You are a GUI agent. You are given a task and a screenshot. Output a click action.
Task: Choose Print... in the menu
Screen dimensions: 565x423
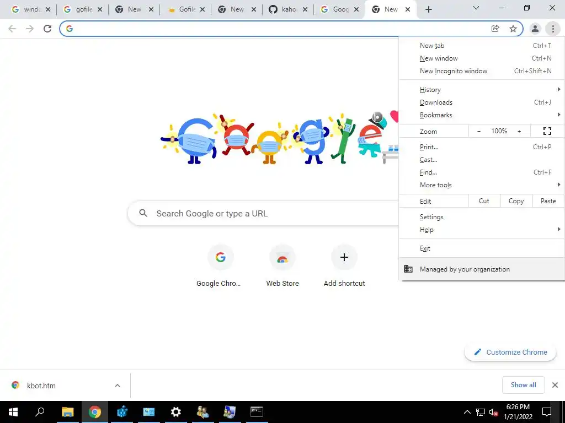[482, 147]
